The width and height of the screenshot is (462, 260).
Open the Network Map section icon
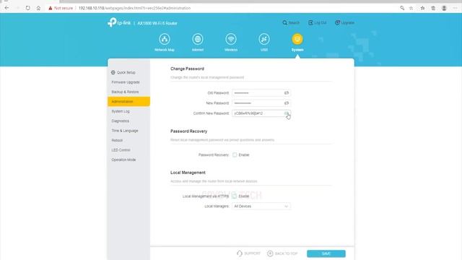coord(165,39)
